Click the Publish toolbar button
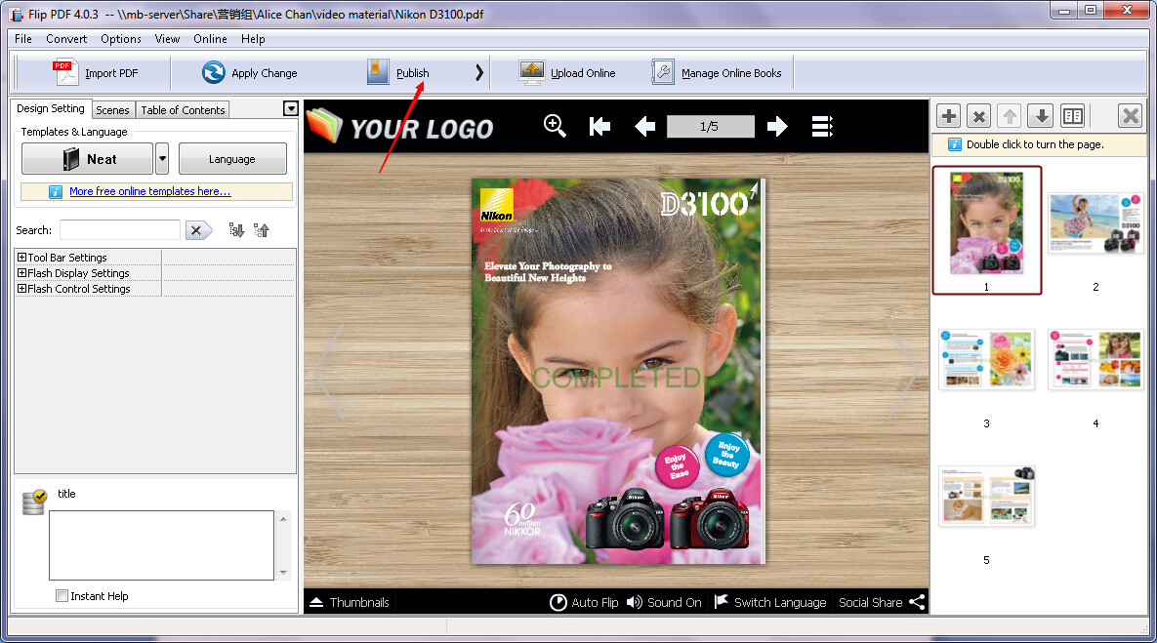 (x=398, y=73)
